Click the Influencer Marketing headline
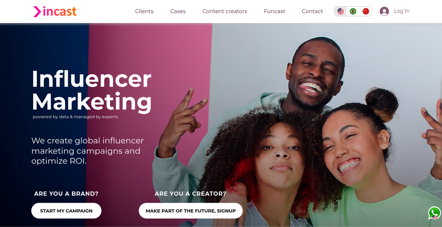This screenshot has width=442, height=227. pyautogui.click(x=92, y=90)
